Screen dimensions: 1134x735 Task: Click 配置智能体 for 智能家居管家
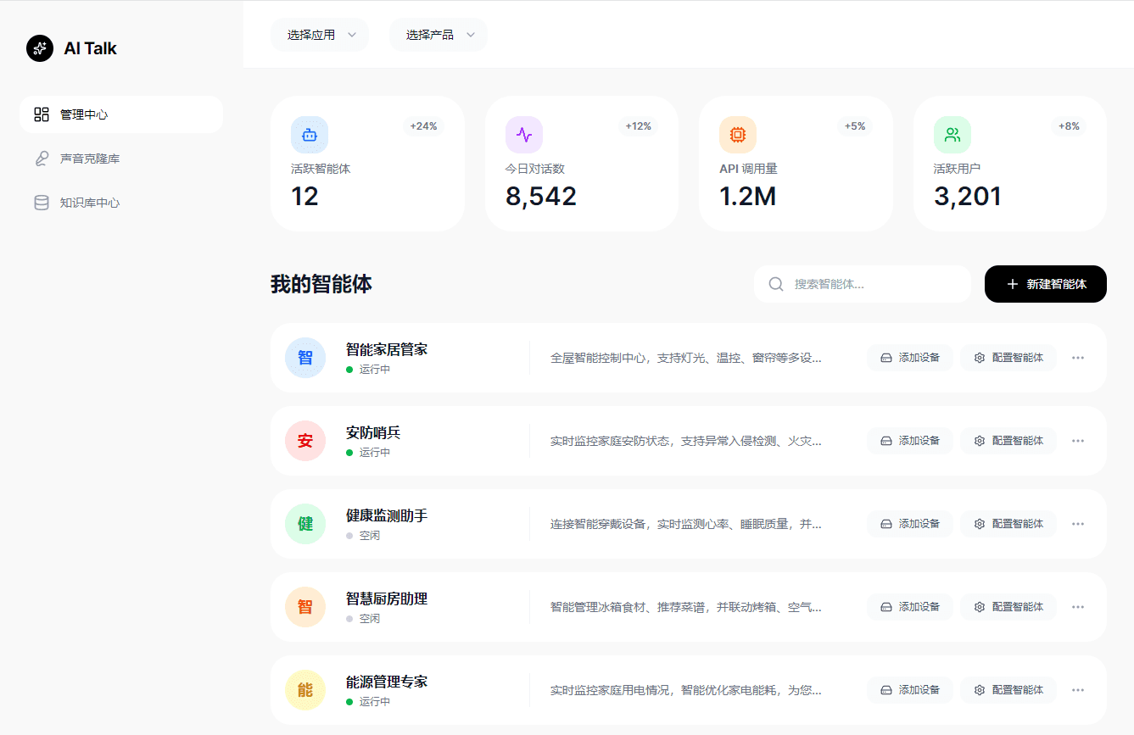click(1008, 357)
